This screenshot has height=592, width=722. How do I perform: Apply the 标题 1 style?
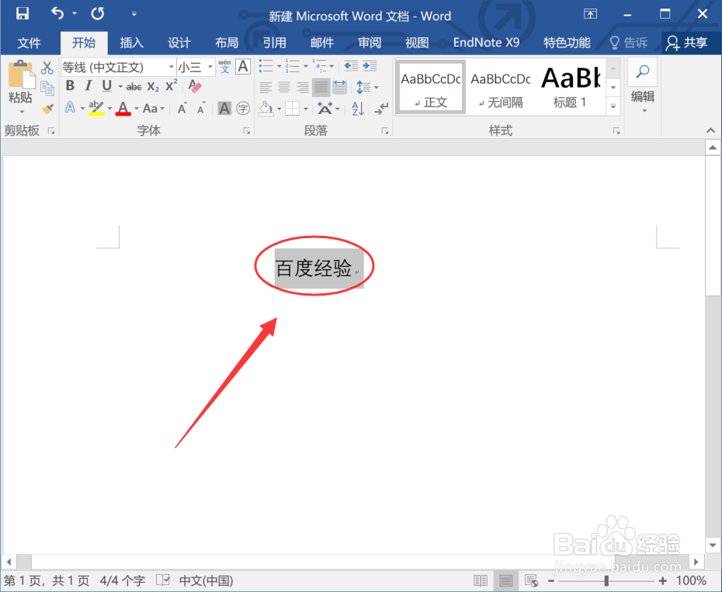point(570,87)
